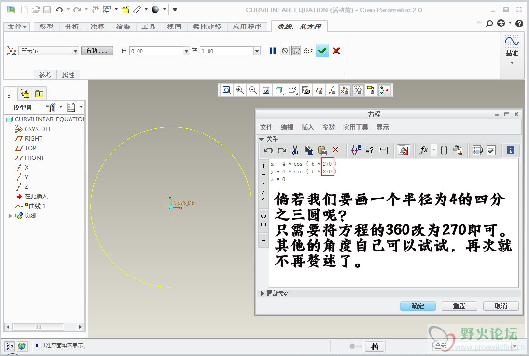The image size is (529, 356).
Task: Pause the curve tool using the pause icon
Action: pyautogui.click(x=273, y=51)
